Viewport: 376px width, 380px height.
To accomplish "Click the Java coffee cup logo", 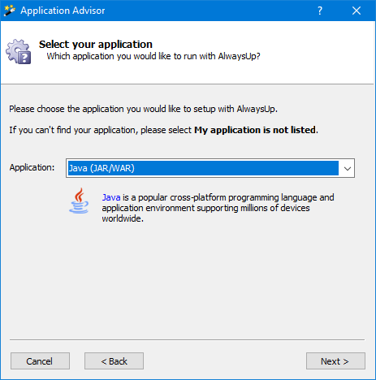I will [x=79, y=201].
